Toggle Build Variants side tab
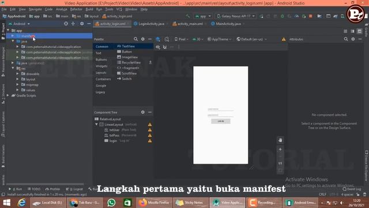This screenshot has width=369, height=208. [x=3, y=155]
